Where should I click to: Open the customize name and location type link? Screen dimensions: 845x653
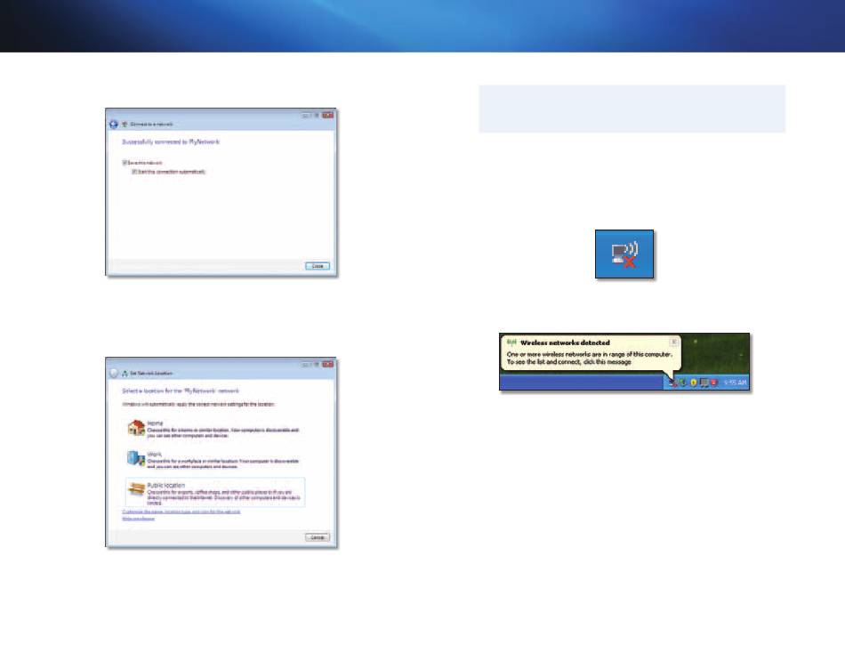click(183, 512)
